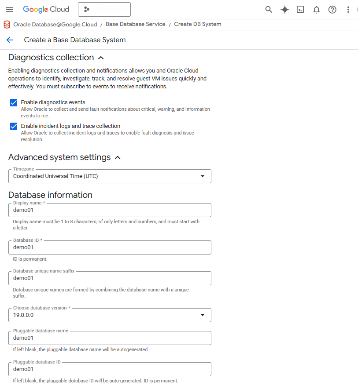Collapse the Diagnostics collection section
This screenshot has width=358, height=389.
click(x=101, y=58)
